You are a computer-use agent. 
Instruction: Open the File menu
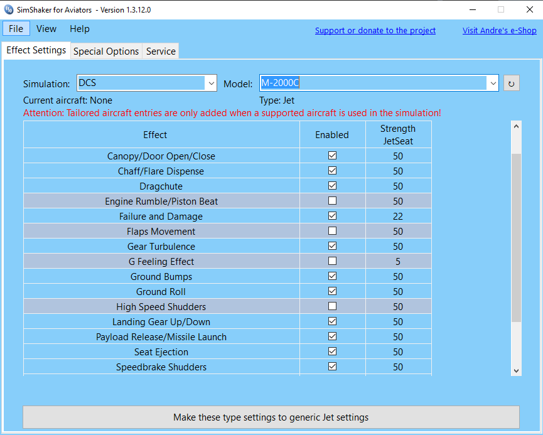pos(16,29)
